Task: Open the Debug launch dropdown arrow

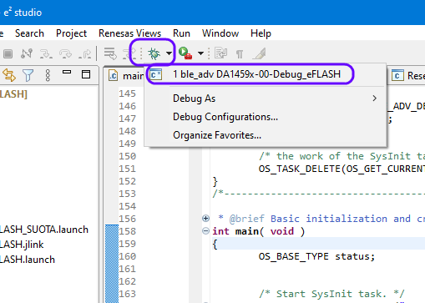Action: 169,53
